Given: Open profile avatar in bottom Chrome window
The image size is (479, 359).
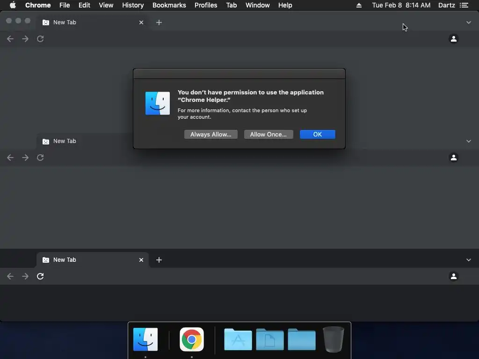Looking at the screenshot, I should 454,276.
